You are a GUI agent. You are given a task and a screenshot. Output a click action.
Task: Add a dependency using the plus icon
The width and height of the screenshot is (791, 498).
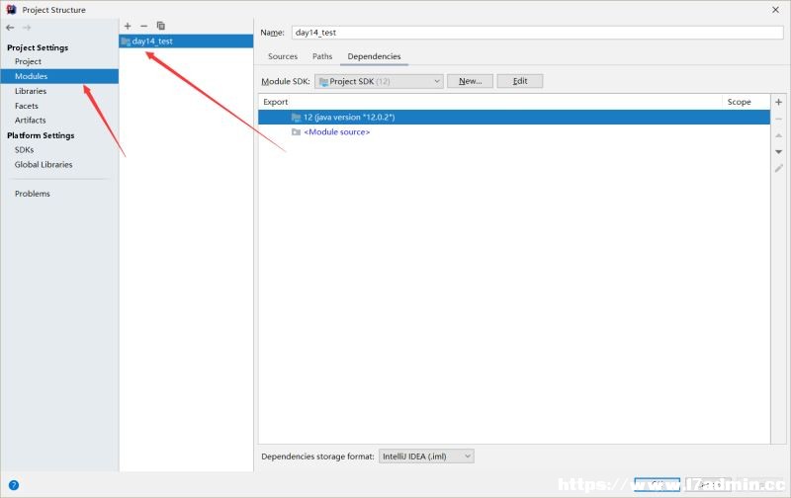779,103
